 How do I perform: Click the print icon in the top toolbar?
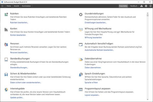tap(142, 6)
